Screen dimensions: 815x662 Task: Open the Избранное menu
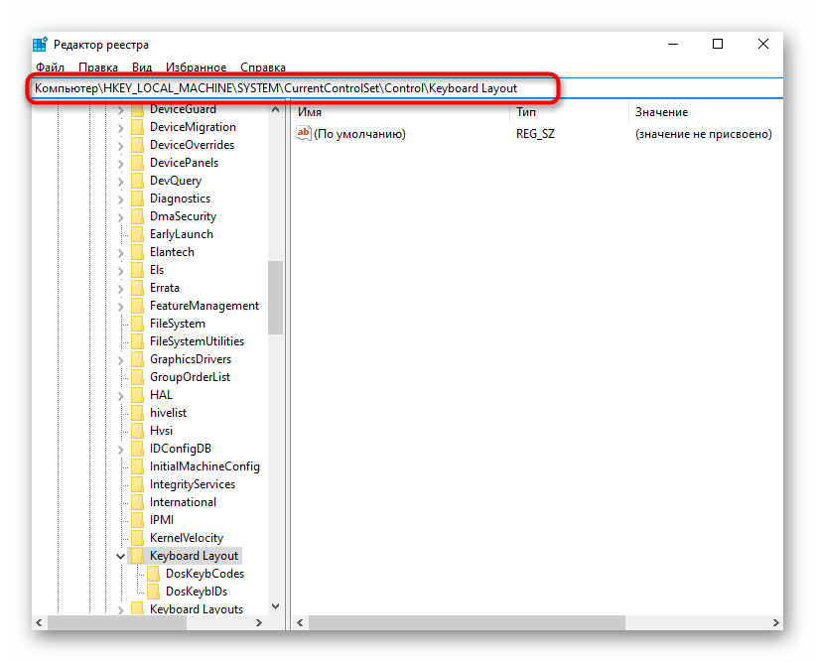[x=197, y=67]
